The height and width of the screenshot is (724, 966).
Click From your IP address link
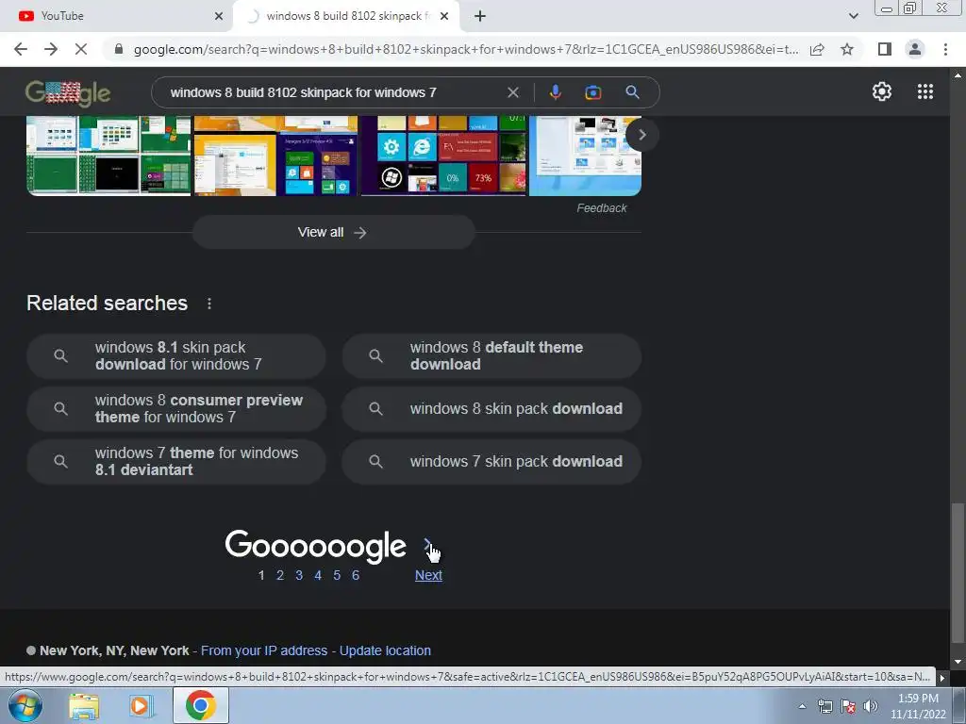point(264,650)
